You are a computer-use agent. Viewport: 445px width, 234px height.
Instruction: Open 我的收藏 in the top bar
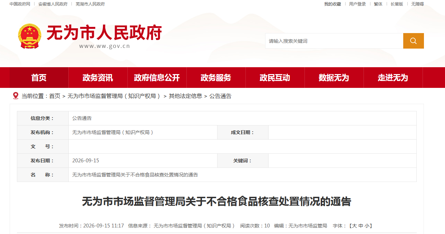[332, 4]
